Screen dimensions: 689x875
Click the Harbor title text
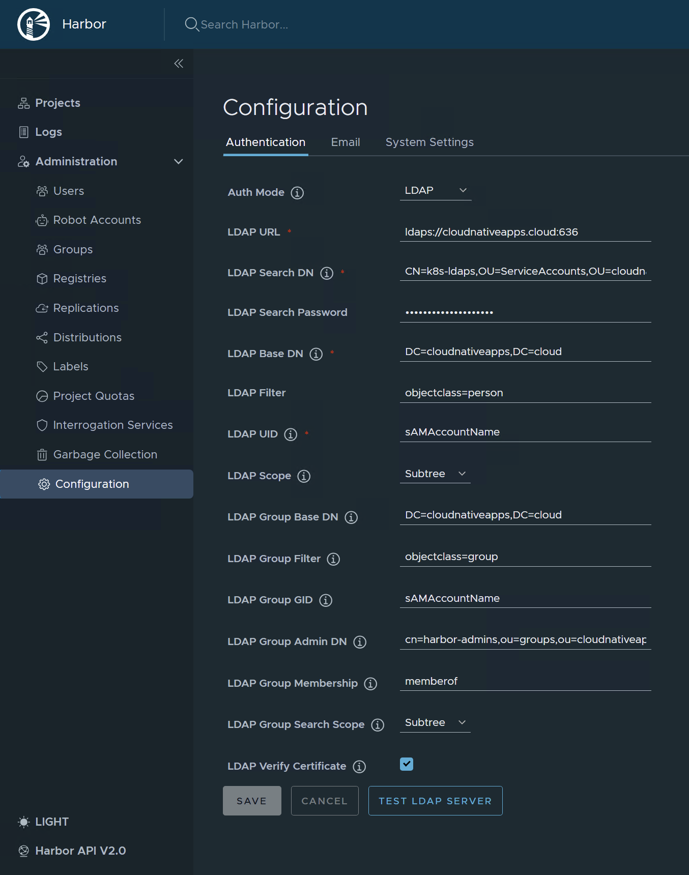tap(84, 24)
